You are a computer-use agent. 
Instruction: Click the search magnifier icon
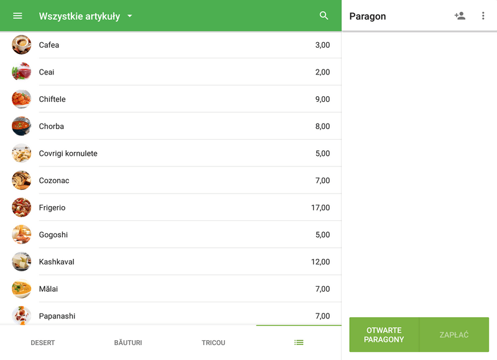pyautogui.click(x=324, y=16)
